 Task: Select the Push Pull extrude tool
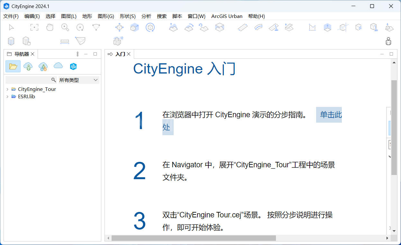coord(327,28)
